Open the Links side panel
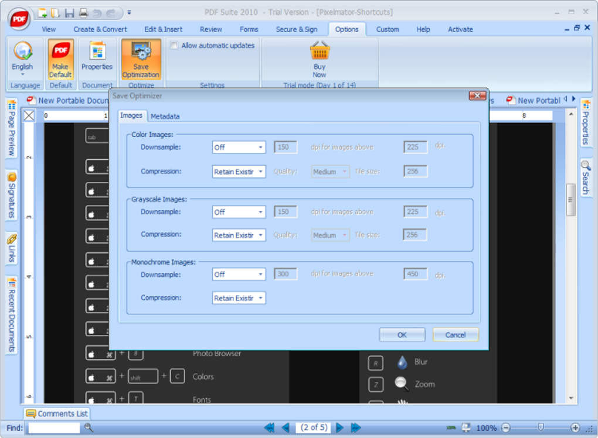 [12, 248]
